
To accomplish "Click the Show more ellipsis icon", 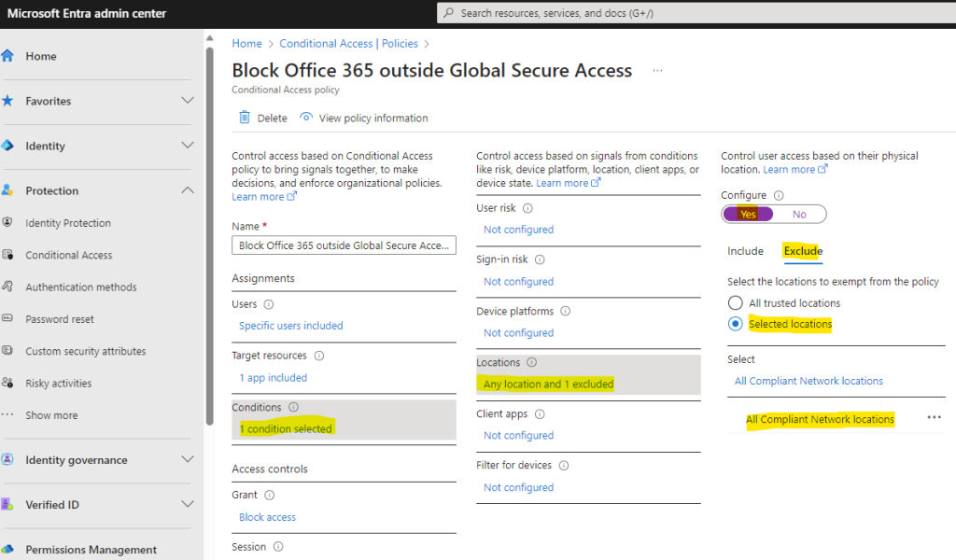I will click(7, 415).
